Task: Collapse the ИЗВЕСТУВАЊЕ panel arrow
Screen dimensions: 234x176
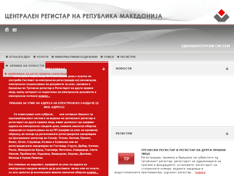Action: (104, 69)
